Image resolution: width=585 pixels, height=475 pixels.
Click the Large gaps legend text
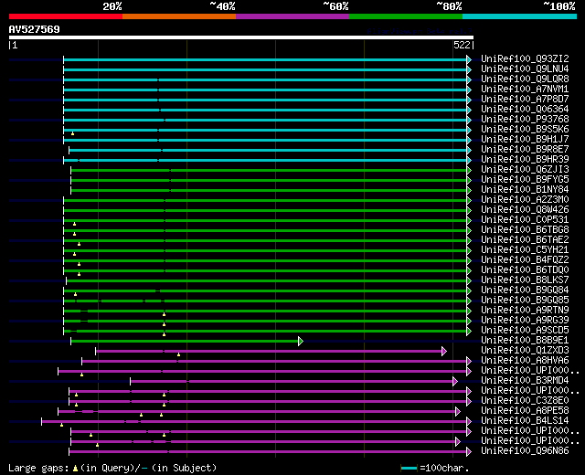click(x=38, y=468)
